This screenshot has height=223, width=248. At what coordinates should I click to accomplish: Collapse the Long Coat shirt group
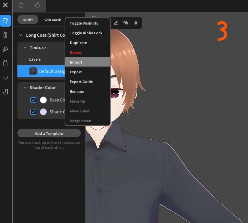20,35
